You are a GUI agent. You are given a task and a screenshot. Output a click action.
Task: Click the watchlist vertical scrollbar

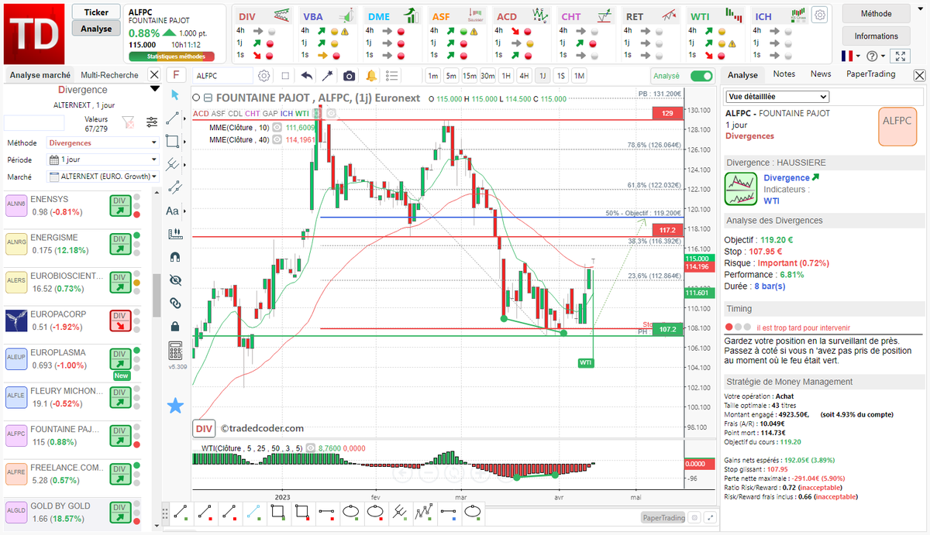[155, 294]
